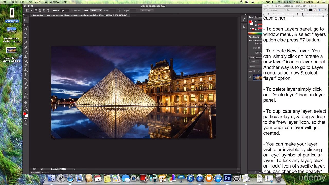Select the Eraser tool
329x185 pixels.
[26, 66]
